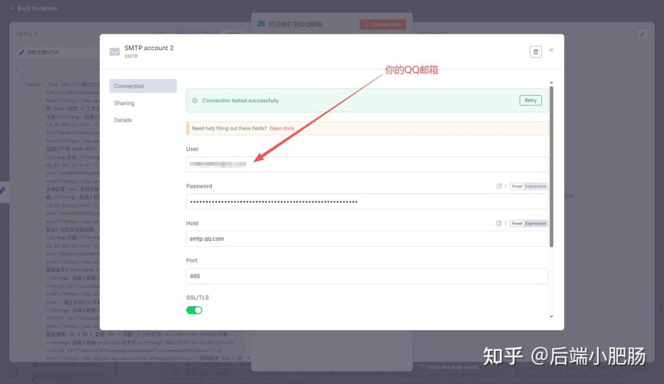Click the panel icon next to Password options
Image resolution: width=664 pixels, height=384 pixels.
click(499, 186)
